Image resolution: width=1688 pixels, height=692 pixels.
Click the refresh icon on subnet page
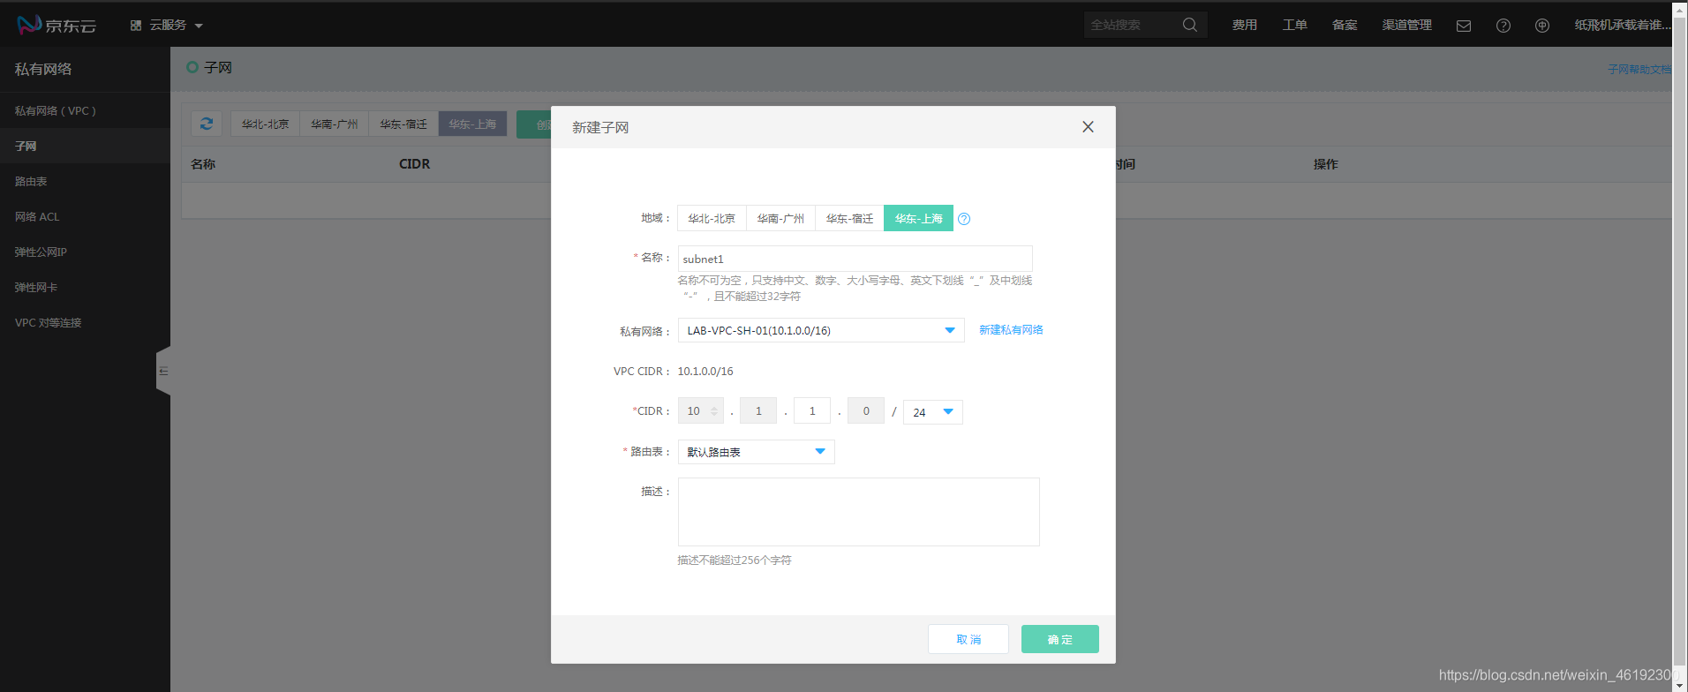[x=207, y=124]
